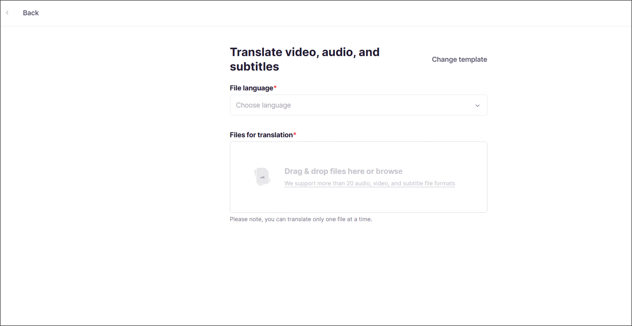Click the back arrow chevron icon

(7, 13)
